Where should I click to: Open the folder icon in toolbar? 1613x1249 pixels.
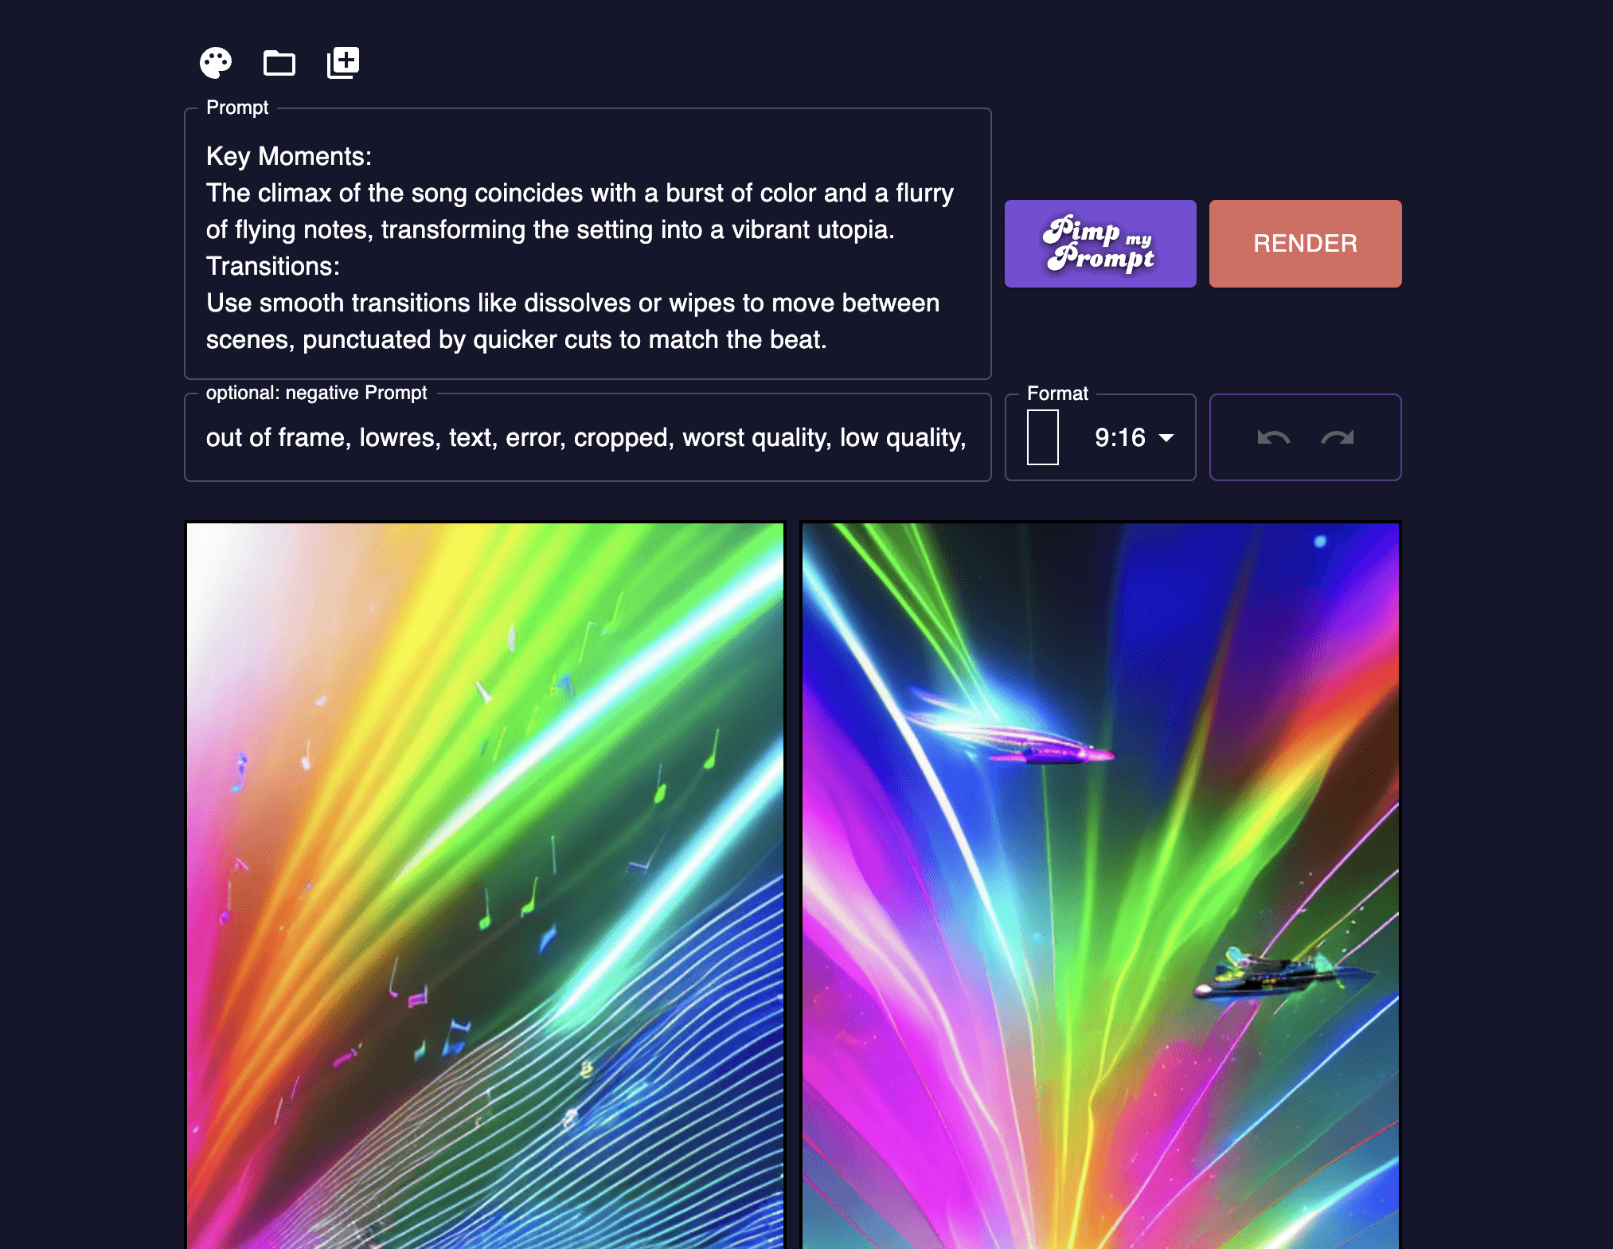pyautogui.click(x=279, y=63)
